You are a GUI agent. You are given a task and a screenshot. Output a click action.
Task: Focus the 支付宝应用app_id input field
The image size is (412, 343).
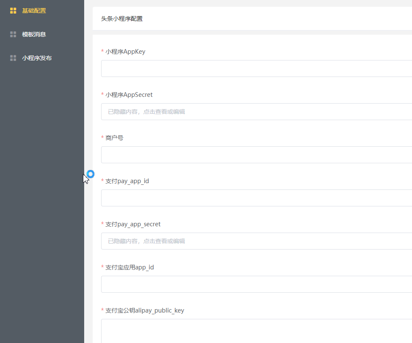(256, 284)
